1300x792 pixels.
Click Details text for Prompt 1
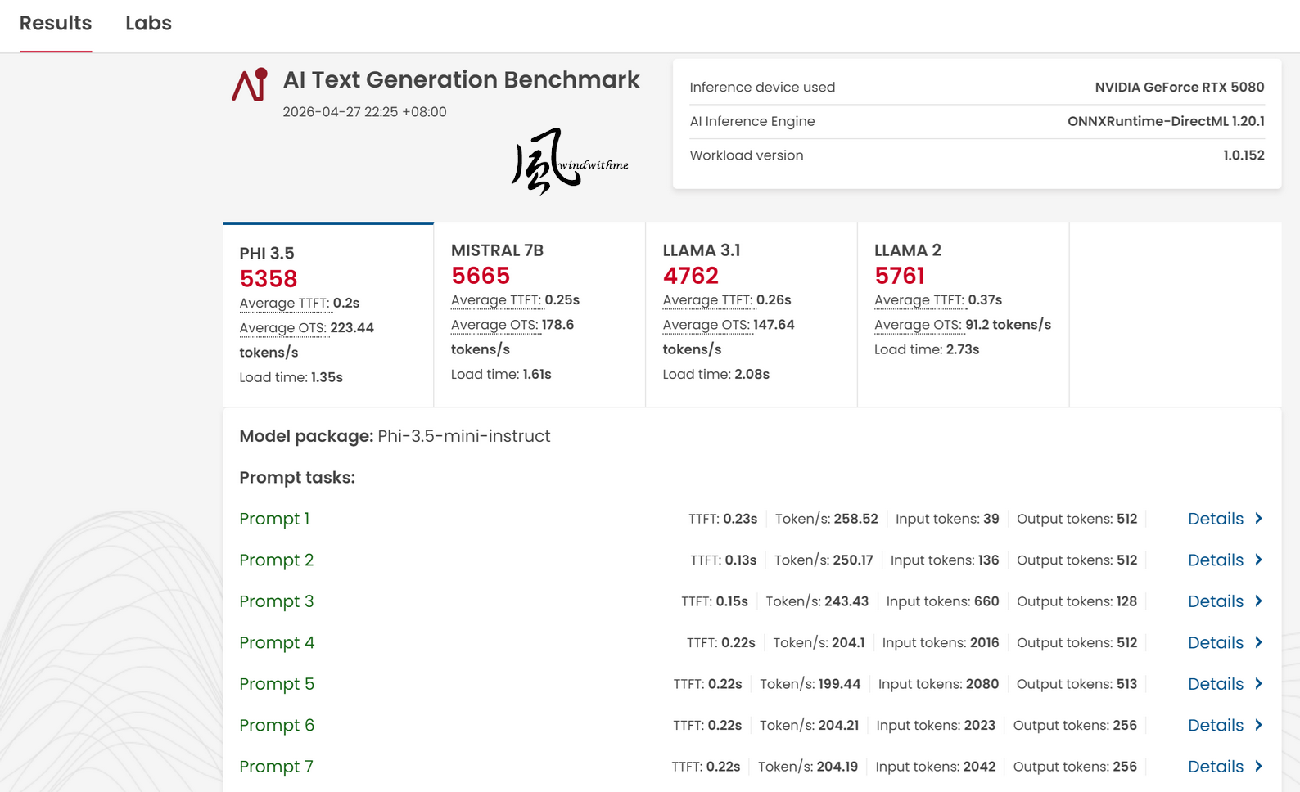(1216, 519)
